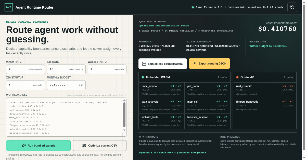Focus the monthly budget USD field
The height and width of the screenshot is (160, 306).
(x=66, y=85)
